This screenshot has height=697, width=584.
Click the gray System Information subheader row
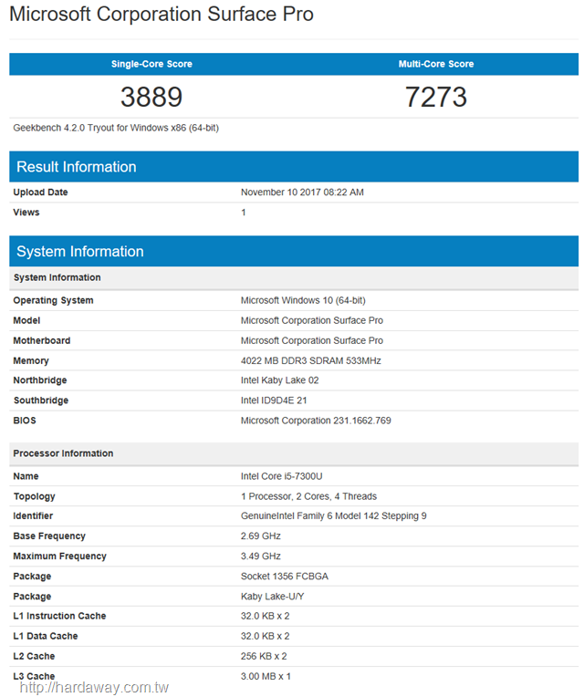tap(294, 278)
